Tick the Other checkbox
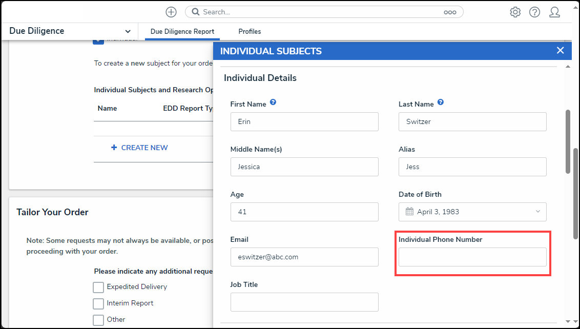The width and height of the screenshot is (580, 329). [x=98, y=320]
